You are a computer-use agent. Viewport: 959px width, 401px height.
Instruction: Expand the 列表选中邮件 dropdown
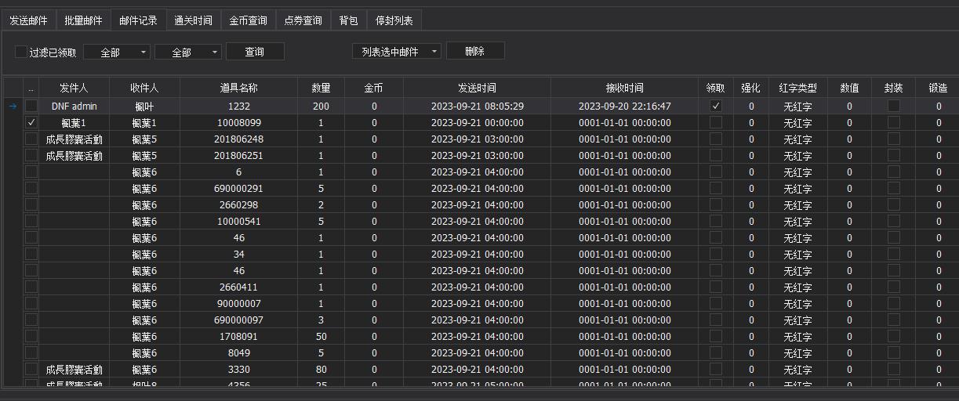(x=397, y=52)
